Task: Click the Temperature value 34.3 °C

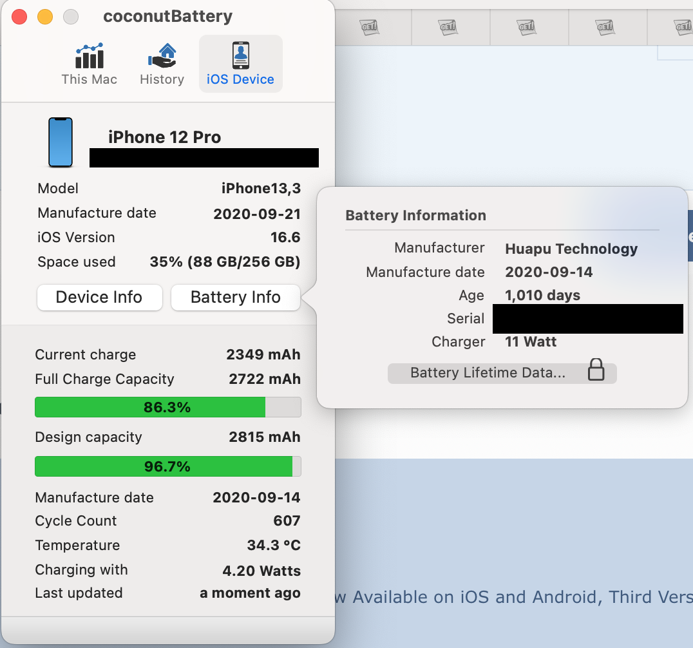Action: 274,545
